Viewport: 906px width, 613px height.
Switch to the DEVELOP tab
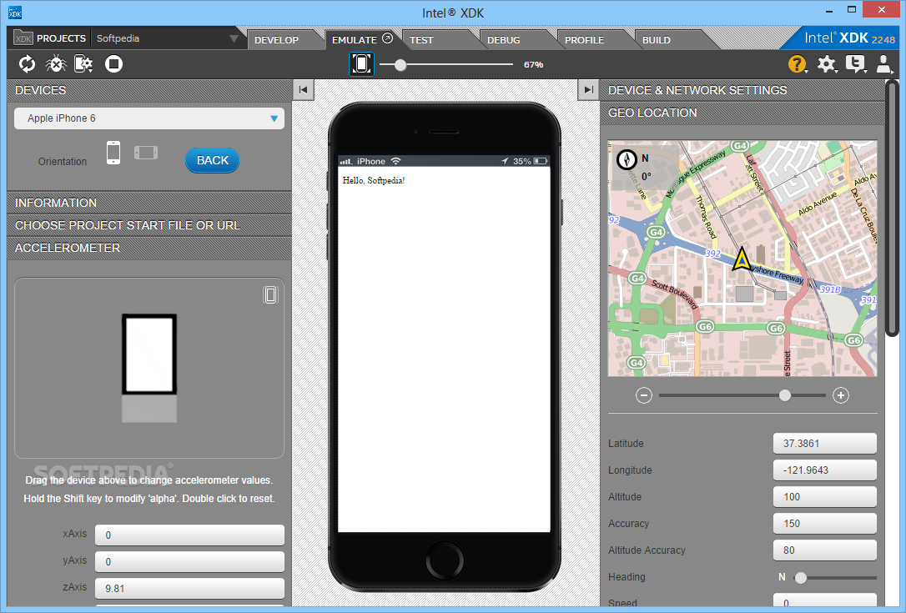point(276,40)
